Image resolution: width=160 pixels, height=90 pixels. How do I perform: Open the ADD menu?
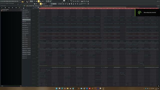coord(5,1)
